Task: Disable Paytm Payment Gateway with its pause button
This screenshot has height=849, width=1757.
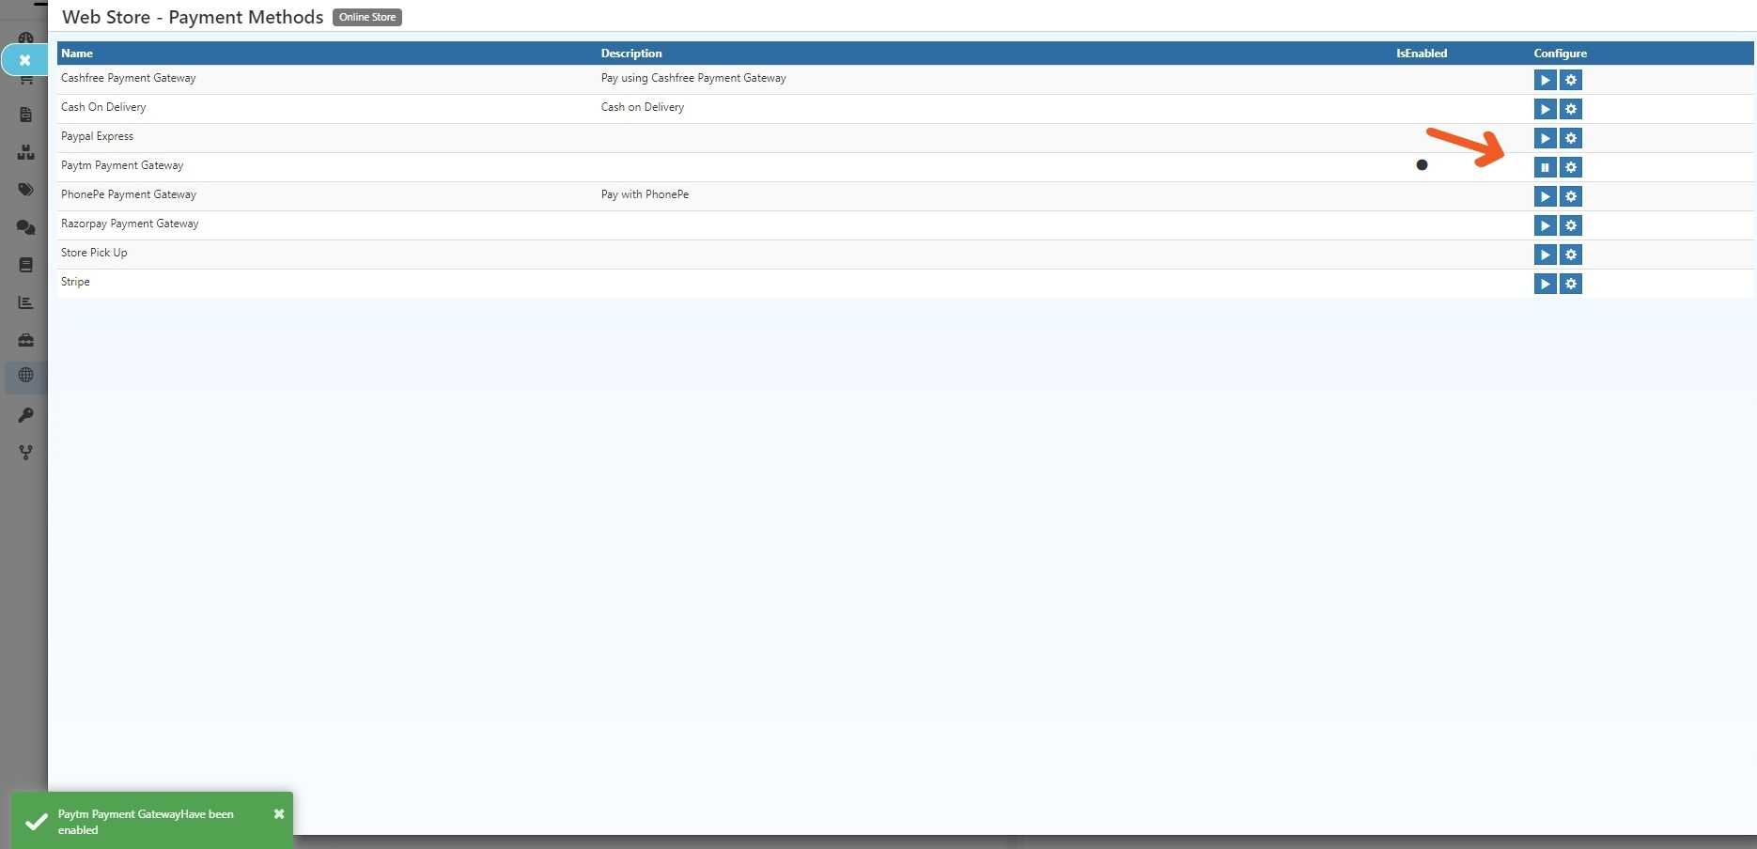Action: [x=1546, y=167]
